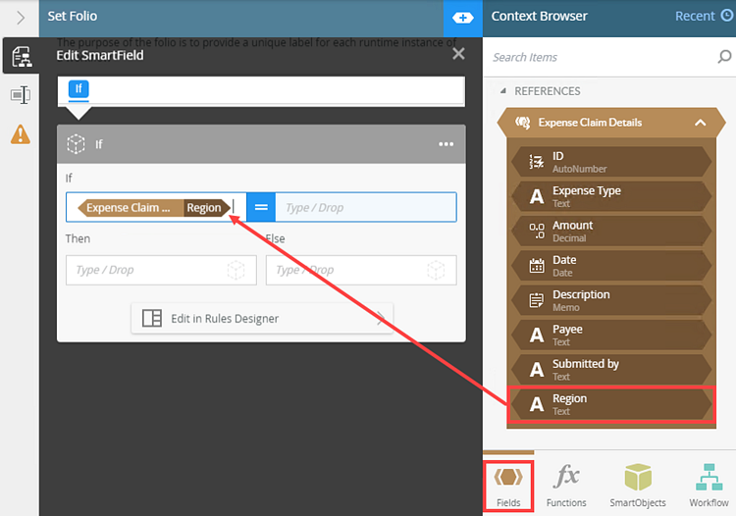
Task: Click the Else Type / Drop field
Action: 361,270
